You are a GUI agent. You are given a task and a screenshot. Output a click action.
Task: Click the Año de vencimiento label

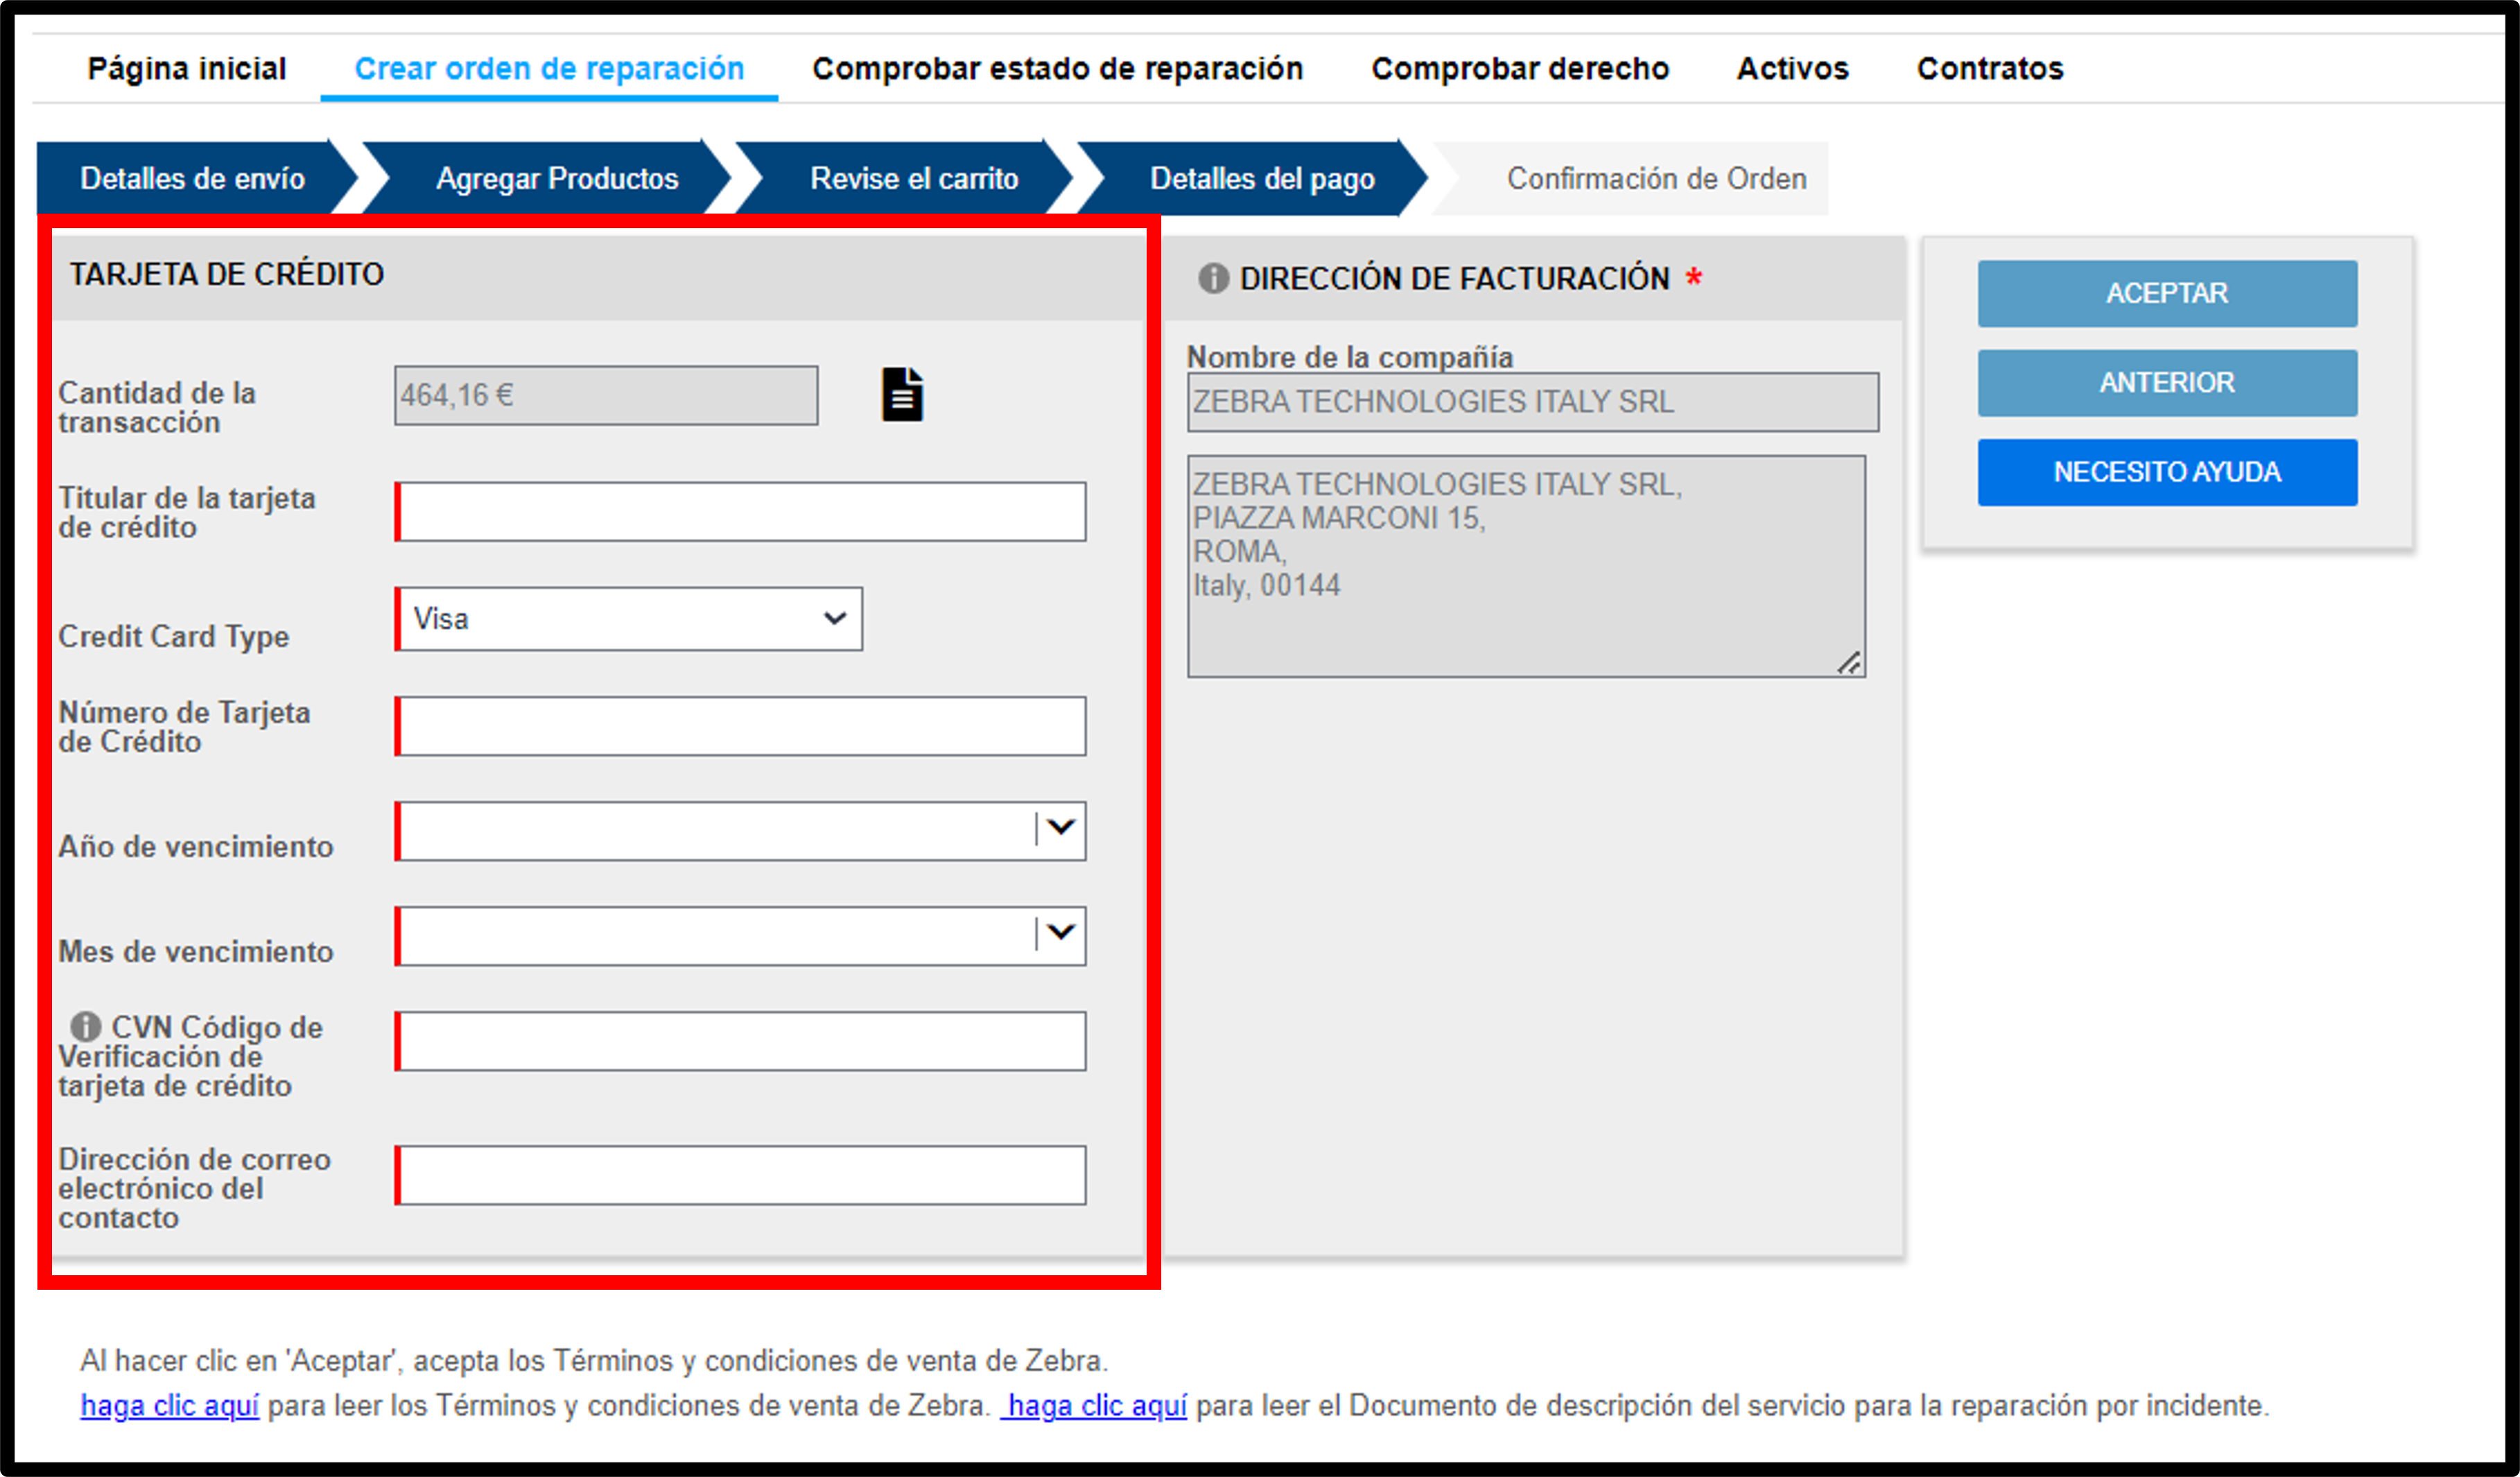click(x=195, y=846)
